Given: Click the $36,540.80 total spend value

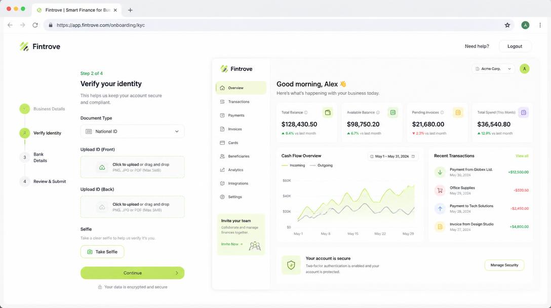Looking at the screenshot, I should click(x=494, y=124).
